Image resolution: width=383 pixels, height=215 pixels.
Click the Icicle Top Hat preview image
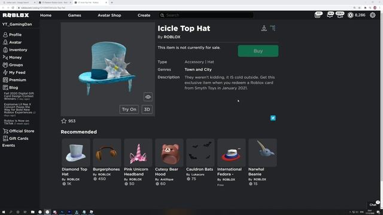[108, 69]
